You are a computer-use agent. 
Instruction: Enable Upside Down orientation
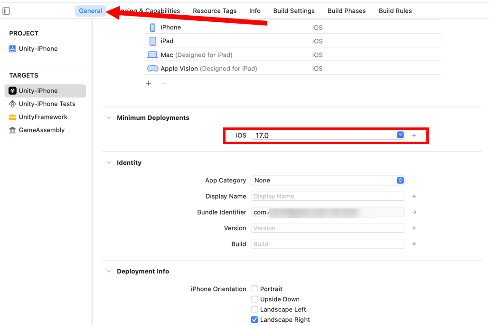coord(254,299)
